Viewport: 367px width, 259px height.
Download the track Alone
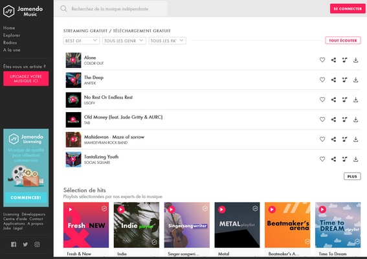pos(355,60)
